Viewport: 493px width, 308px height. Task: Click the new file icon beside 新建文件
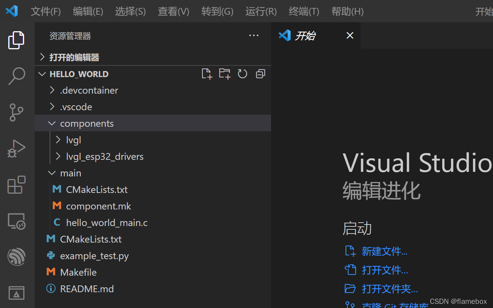350,251
